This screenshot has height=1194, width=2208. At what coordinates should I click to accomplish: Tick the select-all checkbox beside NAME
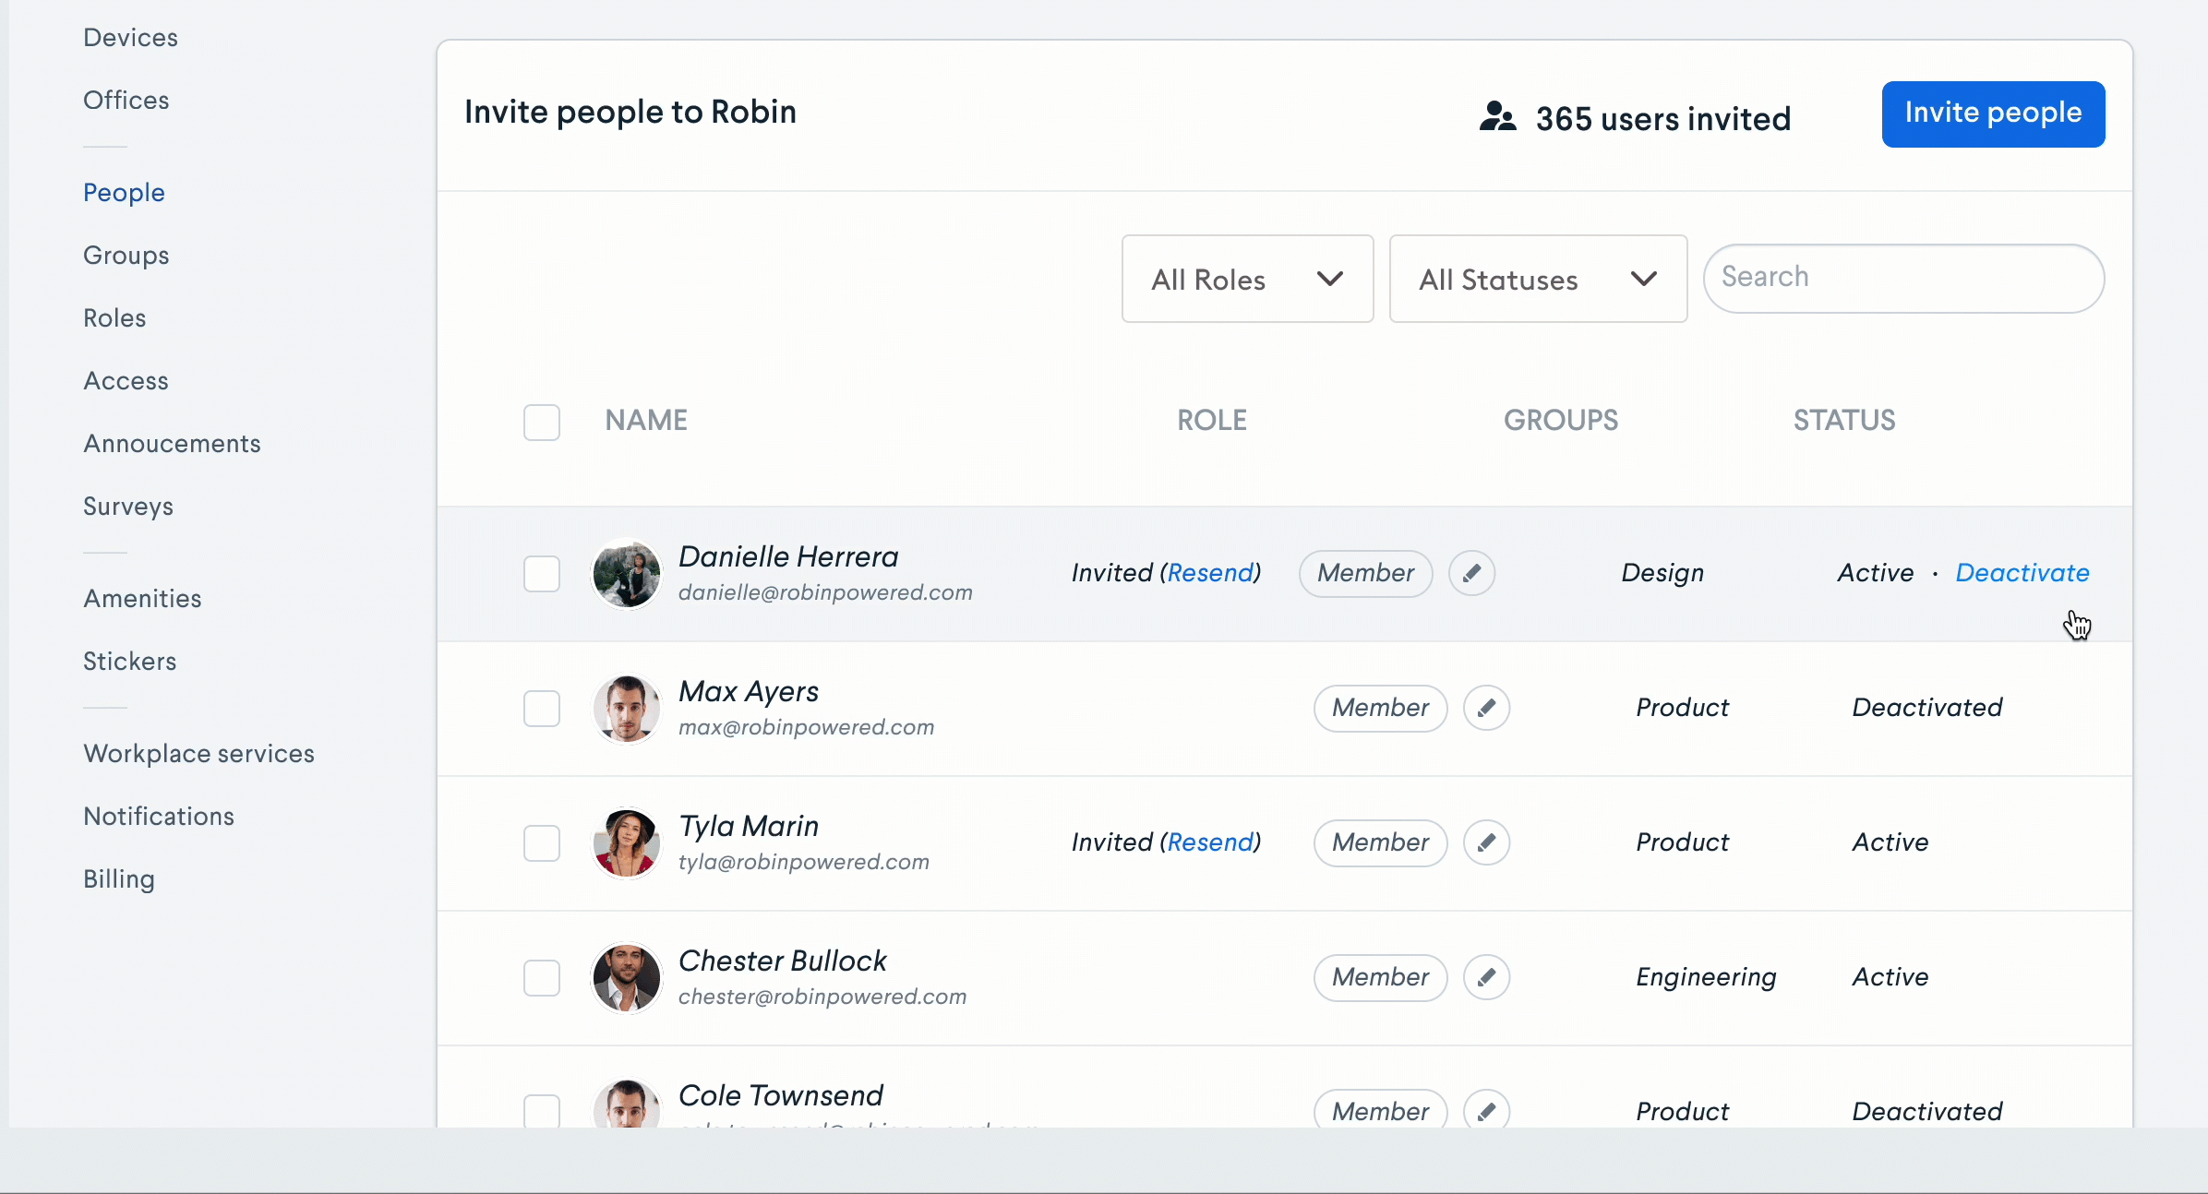[542, 423]
